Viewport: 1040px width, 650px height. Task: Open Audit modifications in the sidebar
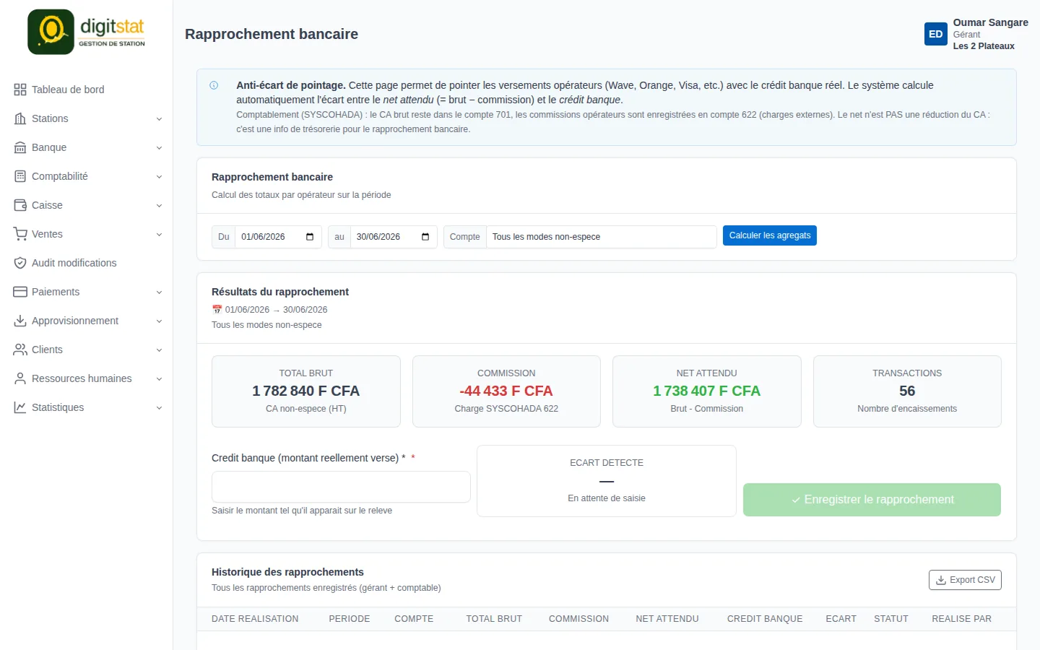(x=87, y=263)
